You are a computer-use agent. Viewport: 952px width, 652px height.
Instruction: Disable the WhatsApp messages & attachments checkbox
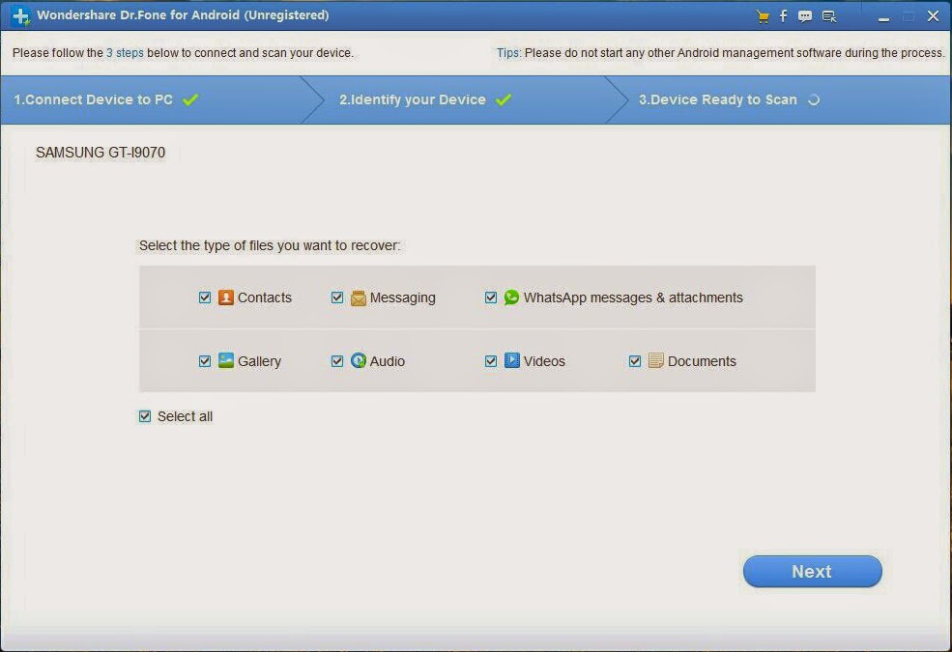coord(491,298)
